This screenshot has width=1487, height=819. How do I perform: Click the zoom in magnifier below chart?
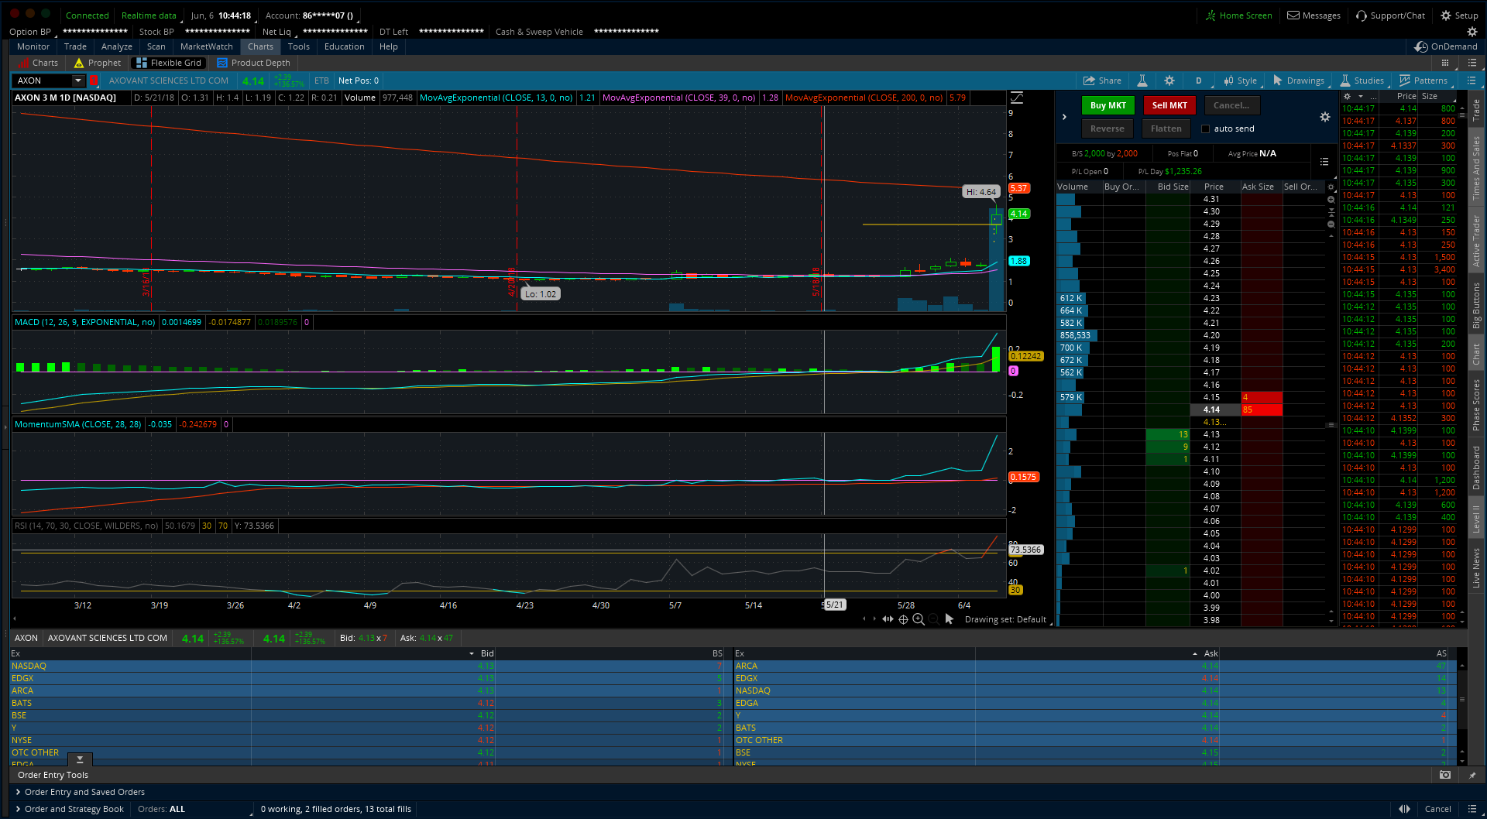point(919,619)
